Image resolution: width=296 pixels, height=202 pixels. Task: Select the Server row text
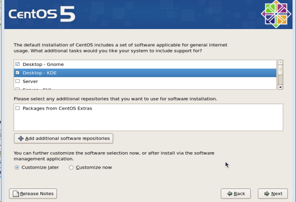click(x=30, y=81)
